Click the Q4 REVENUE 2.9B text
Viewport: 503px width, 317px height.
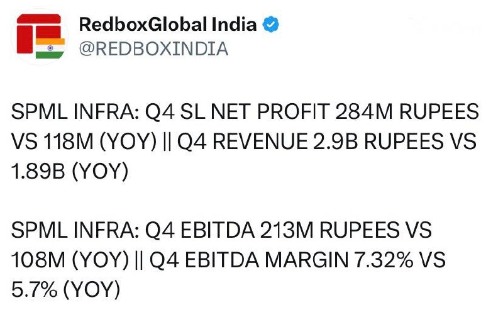(267, 142)
